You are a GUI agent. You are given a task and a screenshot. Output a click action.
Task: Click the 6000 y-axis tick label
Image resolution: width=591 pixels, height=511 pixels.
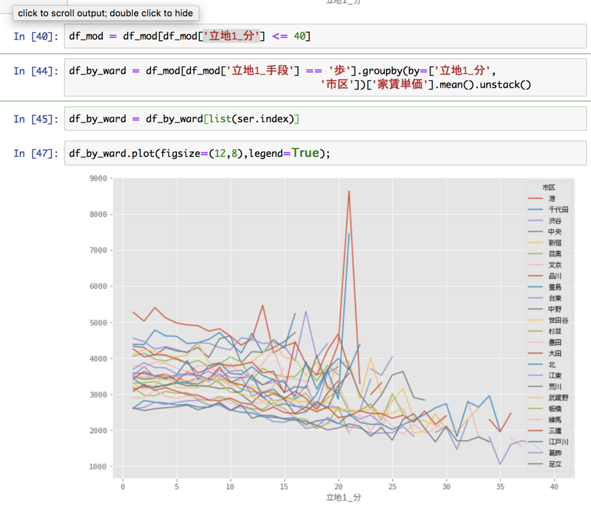(98, 286)
